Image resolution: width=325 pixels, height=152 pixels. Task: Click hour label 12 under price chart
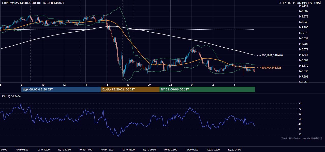[x=64, y=85]
